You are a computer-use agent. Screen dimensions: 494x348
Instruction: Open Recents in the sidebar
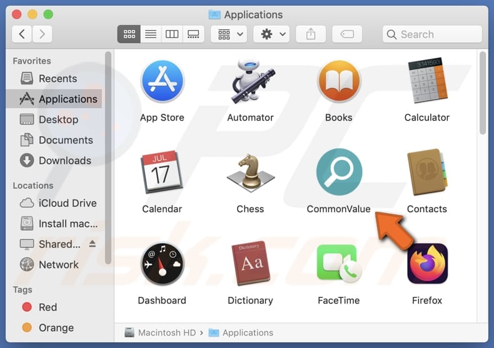pyautogui.click(x=54, y=78)
